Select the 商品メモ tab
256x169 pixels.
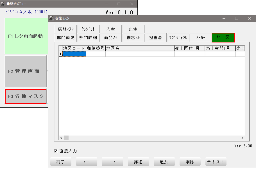point(111,38)
